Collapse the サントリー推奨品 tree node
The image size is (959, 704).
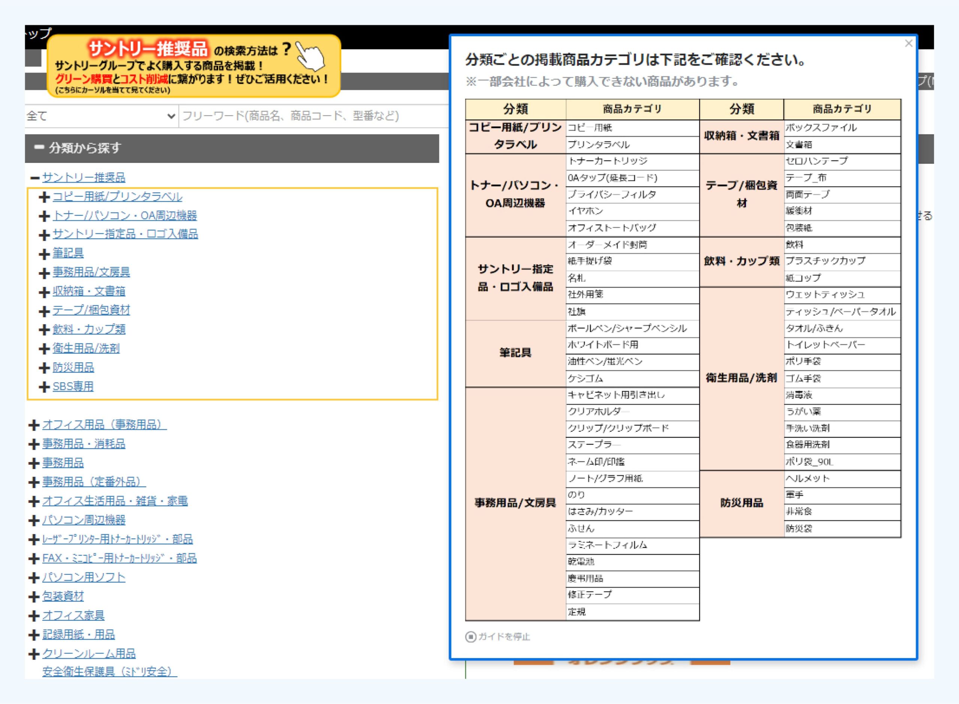click(x=35, y=178)
